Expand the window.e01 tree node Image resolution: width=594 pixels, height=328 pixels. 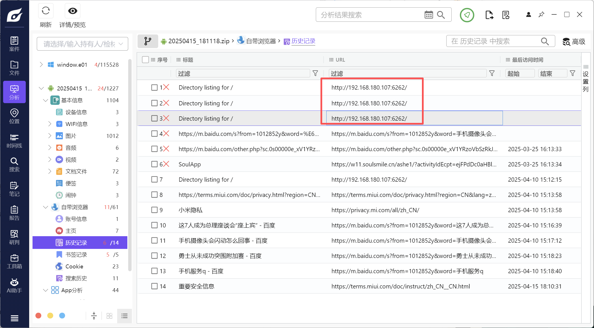[41, 65]
